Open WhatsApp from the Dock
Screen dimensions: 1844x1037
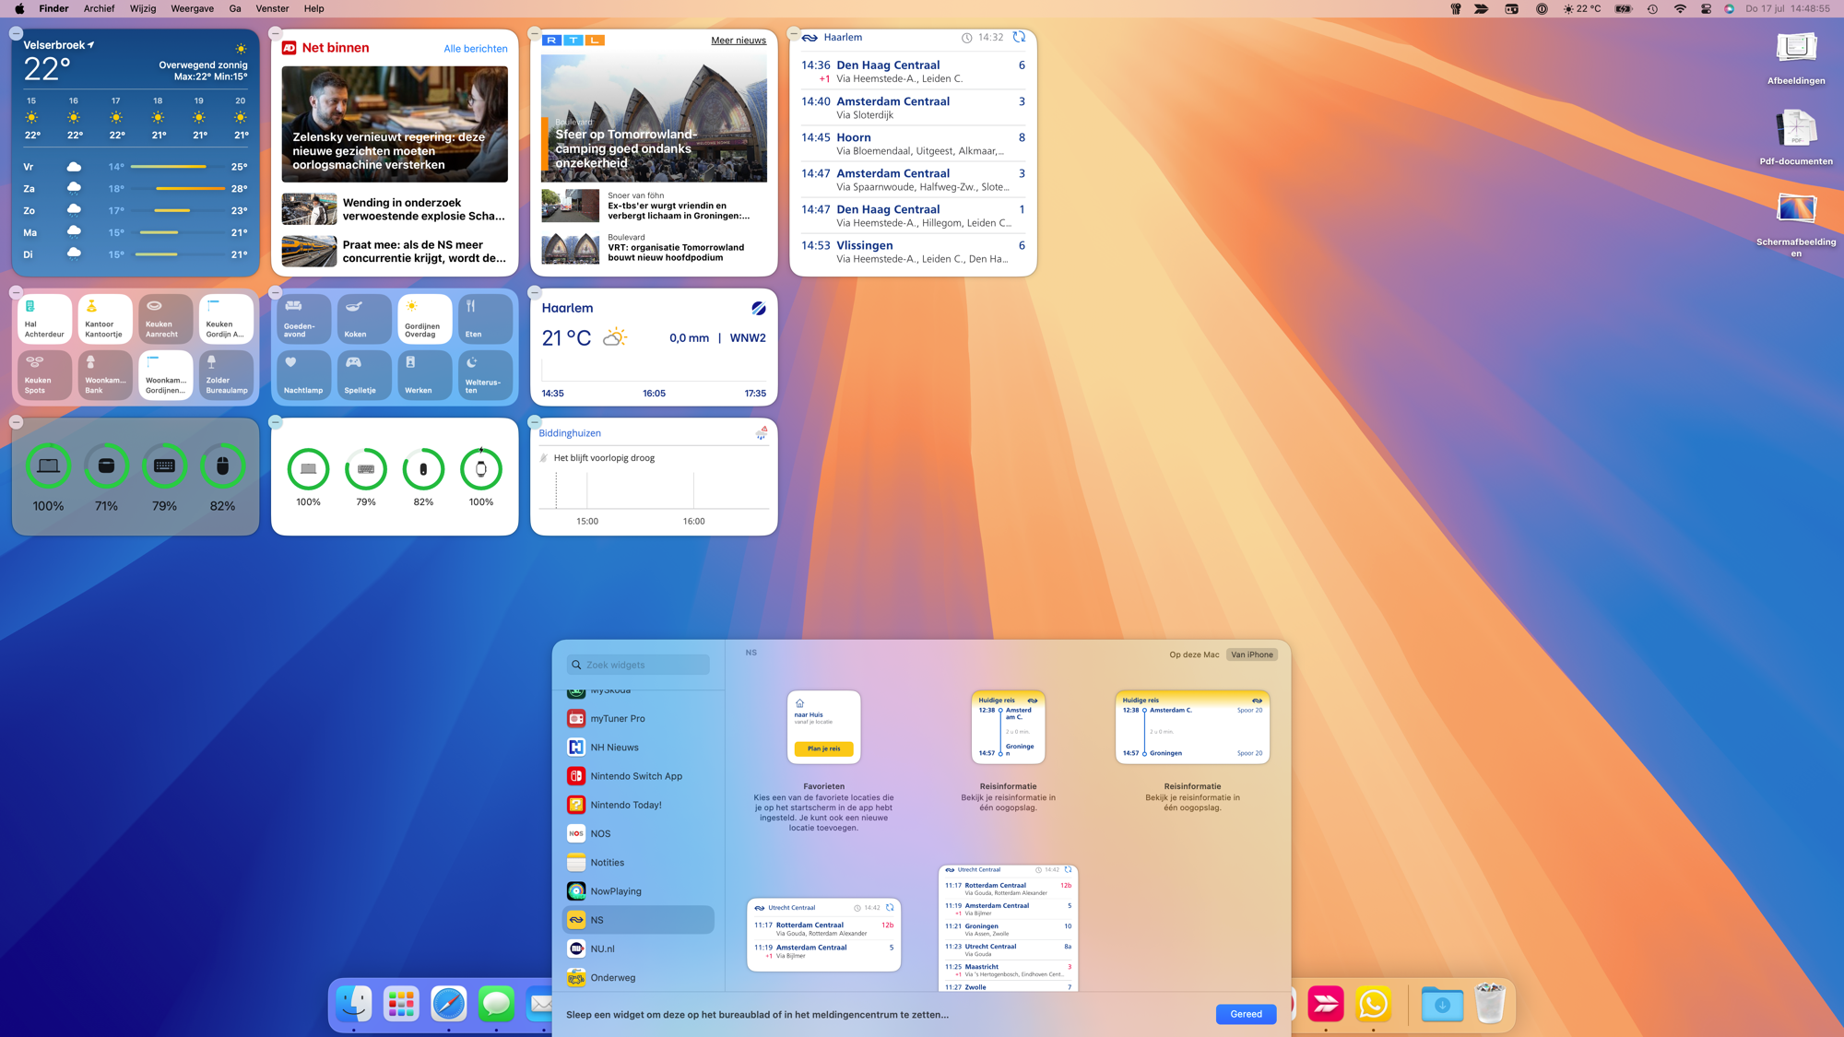[x=1373, y=1004]
